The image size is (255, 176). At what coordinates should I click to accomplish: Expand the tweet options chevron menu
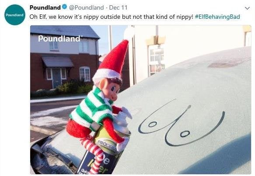(x=247, y=8)
